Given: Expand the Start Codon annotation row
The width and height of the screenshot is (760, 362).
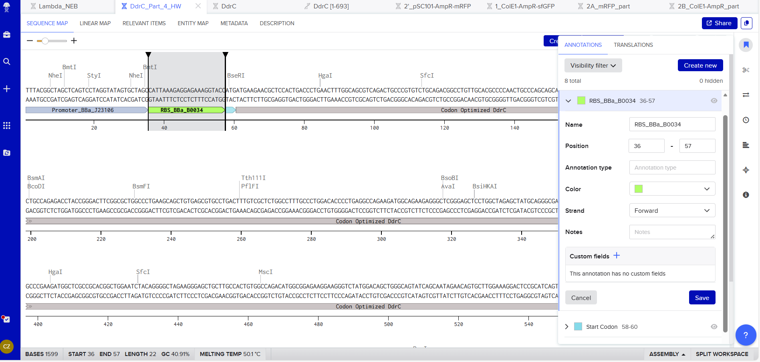Looking at the screenshot, I should pos(566,327).
